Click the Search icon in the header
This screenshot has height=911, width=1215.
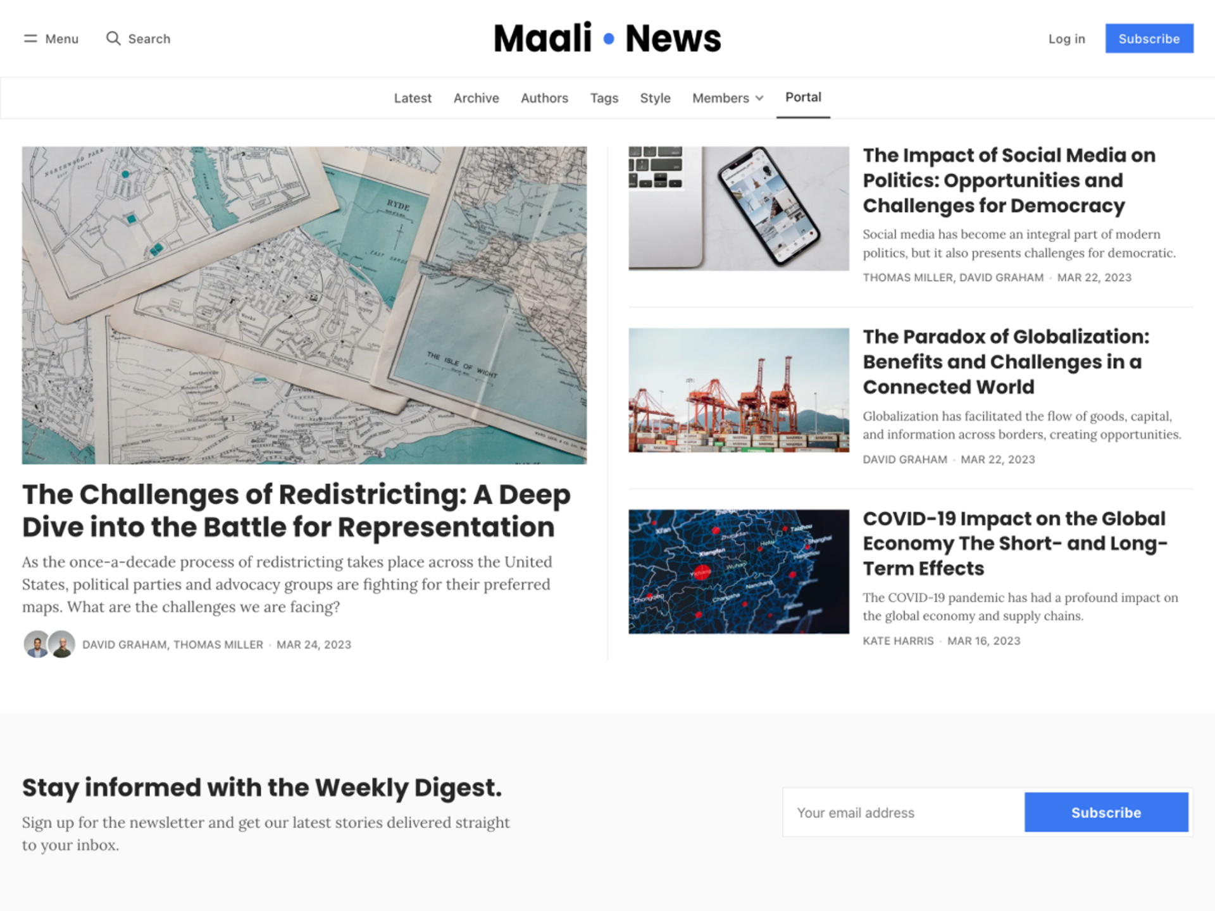(111, 39)
